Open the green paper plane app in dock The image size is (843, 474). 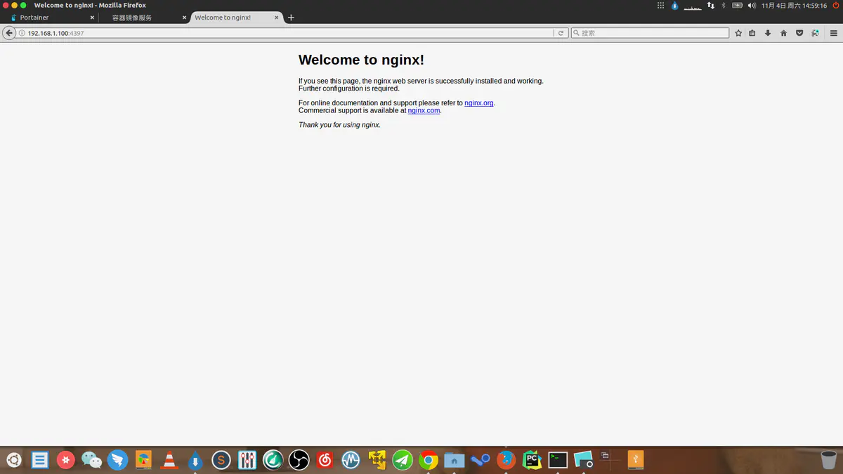coord(403,460)
